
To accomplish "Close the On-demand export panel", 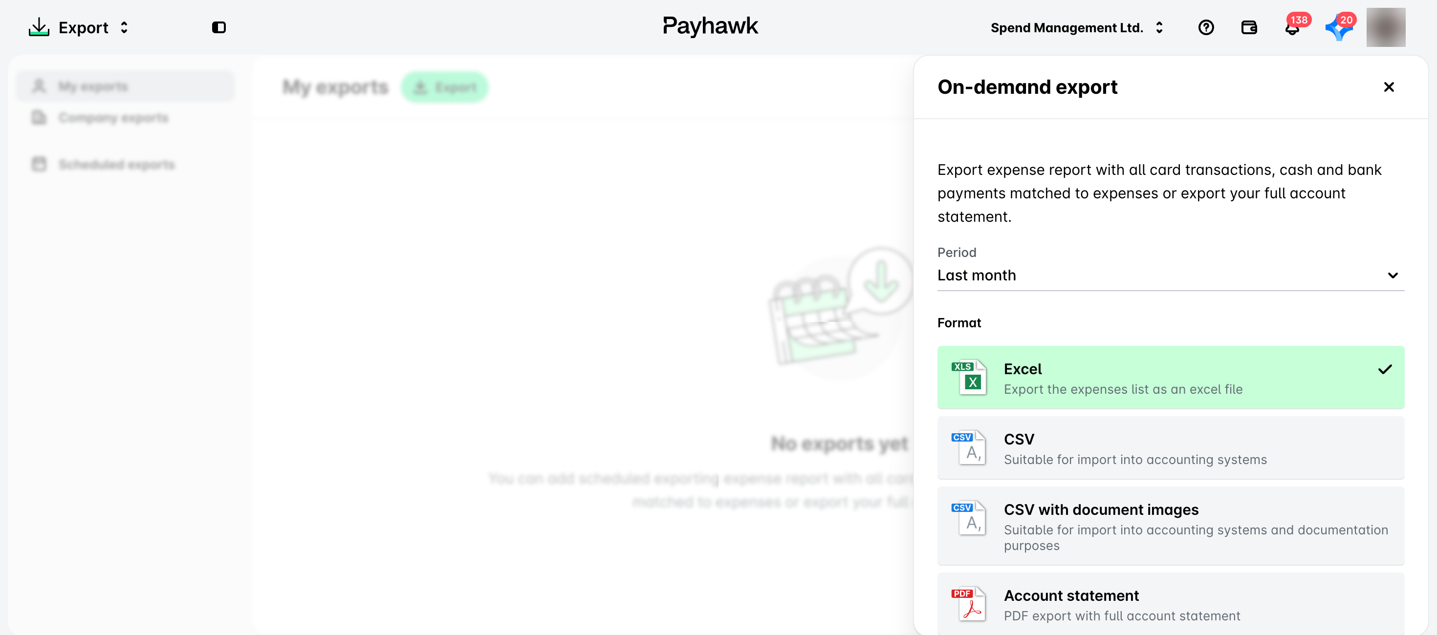I will click(1389, 87).
